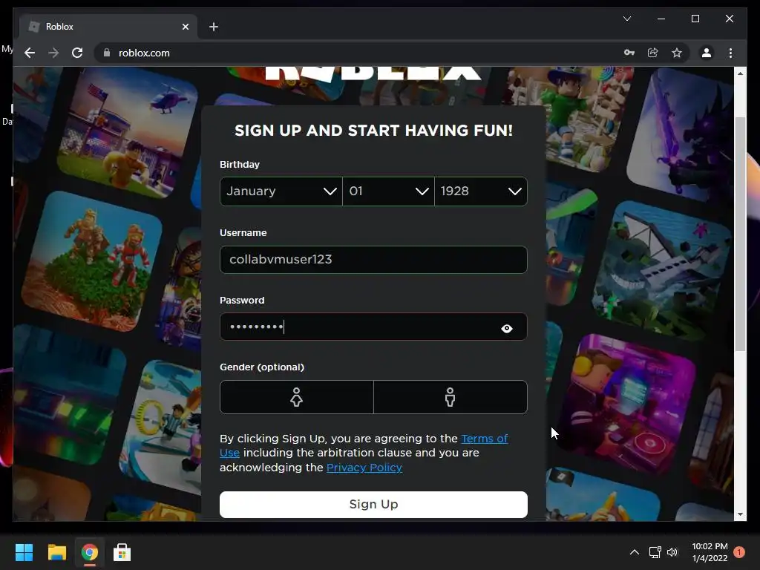Viewport: 760px width, 570px height.
Task: Open the Privacy Policy link
Action: pos(364,468)
